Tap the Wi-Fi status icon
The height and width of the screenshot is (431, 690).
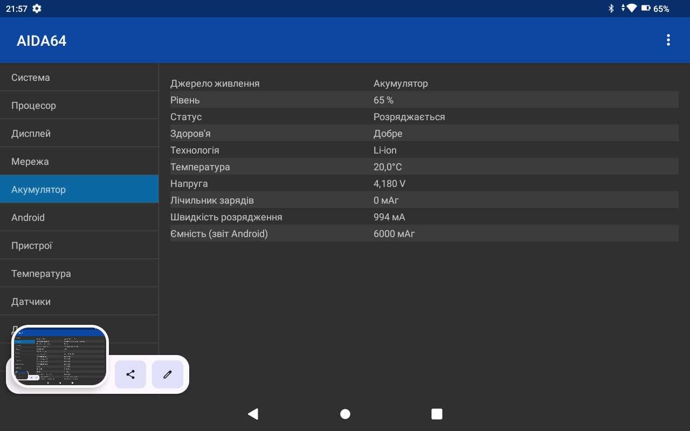631,9
